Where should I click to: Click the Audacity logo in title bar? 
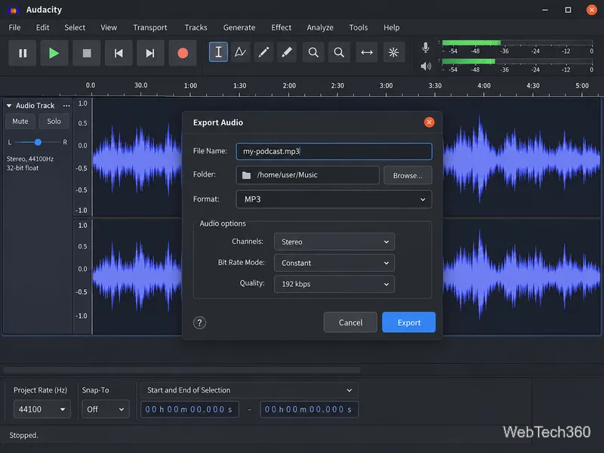coord(13,10)
